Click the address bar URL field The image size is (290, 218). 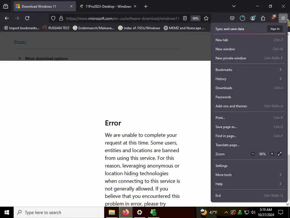123,18
